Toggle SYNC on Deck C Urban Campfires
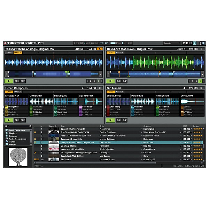Viewport: 209px width, 209px height. [9, 92]
